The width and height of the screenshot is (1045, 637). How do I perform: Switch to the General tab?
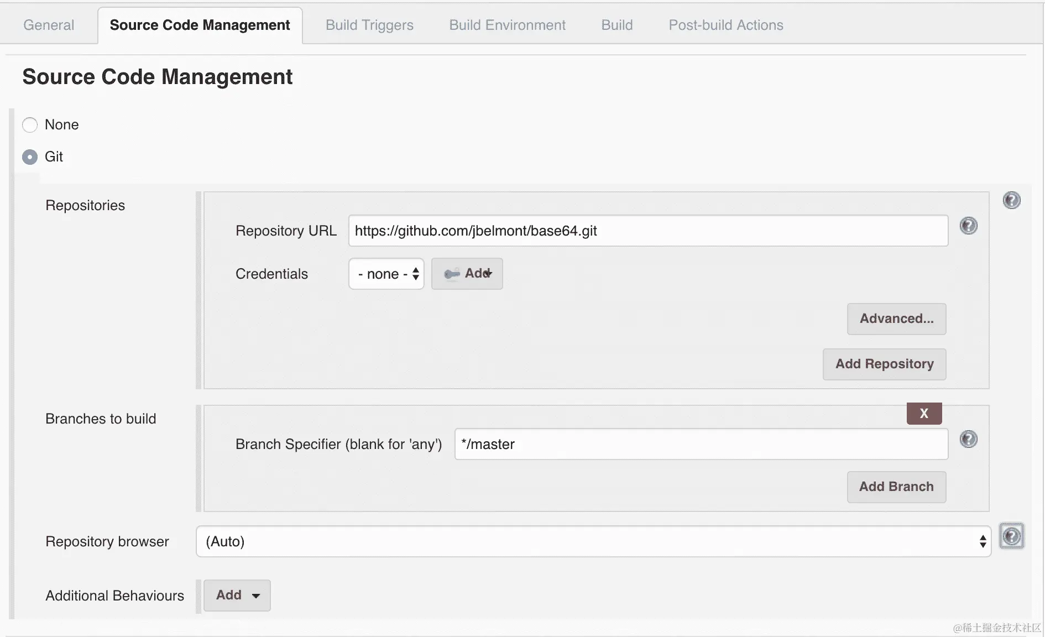pyautogui.click(x=49, y=25)
